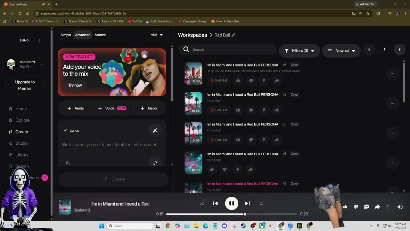Share the 1:03 song

pyautogui.click(x=276, y=140)
